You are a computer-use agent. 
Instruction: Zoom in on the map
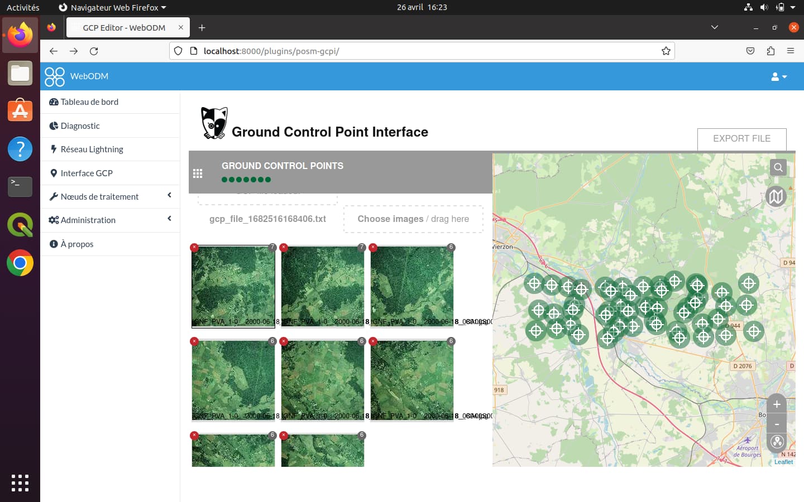tap(777, 404)
